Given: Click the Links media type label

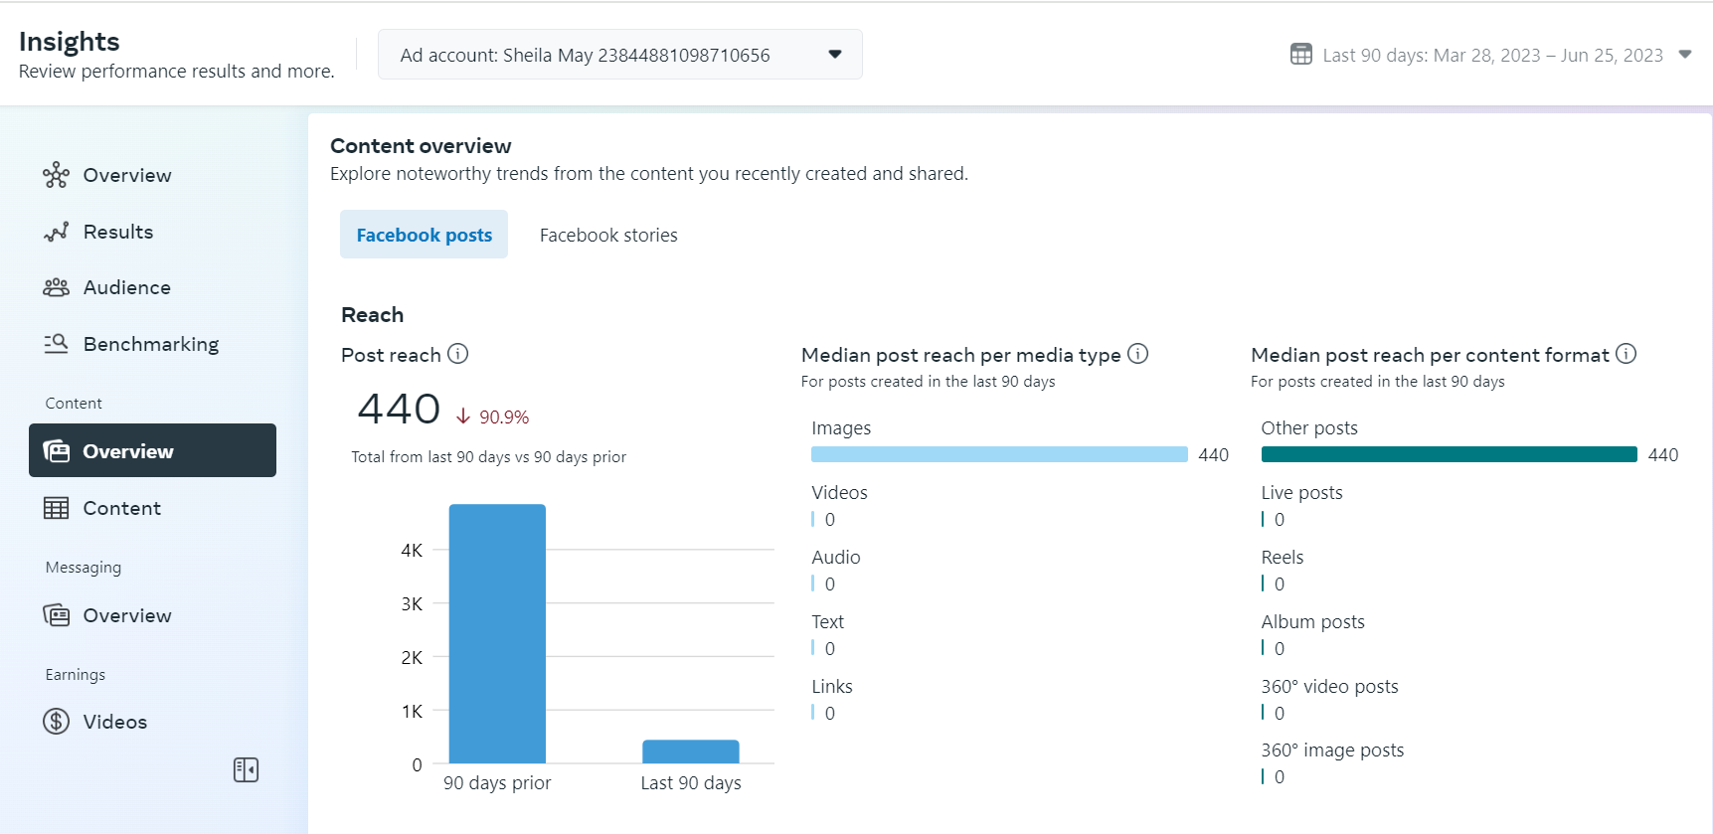Looking at the screenshot, I should coord(831,687).
